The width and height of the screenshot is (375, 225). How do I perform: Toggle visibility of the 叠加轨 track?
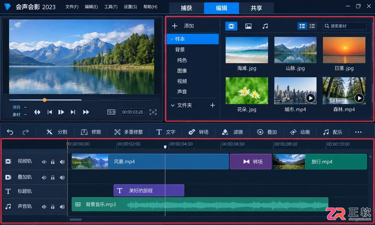coord(44,177)
